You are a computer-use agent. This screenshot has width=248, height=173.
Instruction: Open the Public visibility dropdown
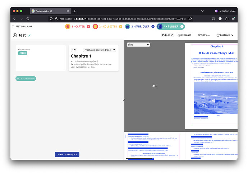[x=167, y=35]
